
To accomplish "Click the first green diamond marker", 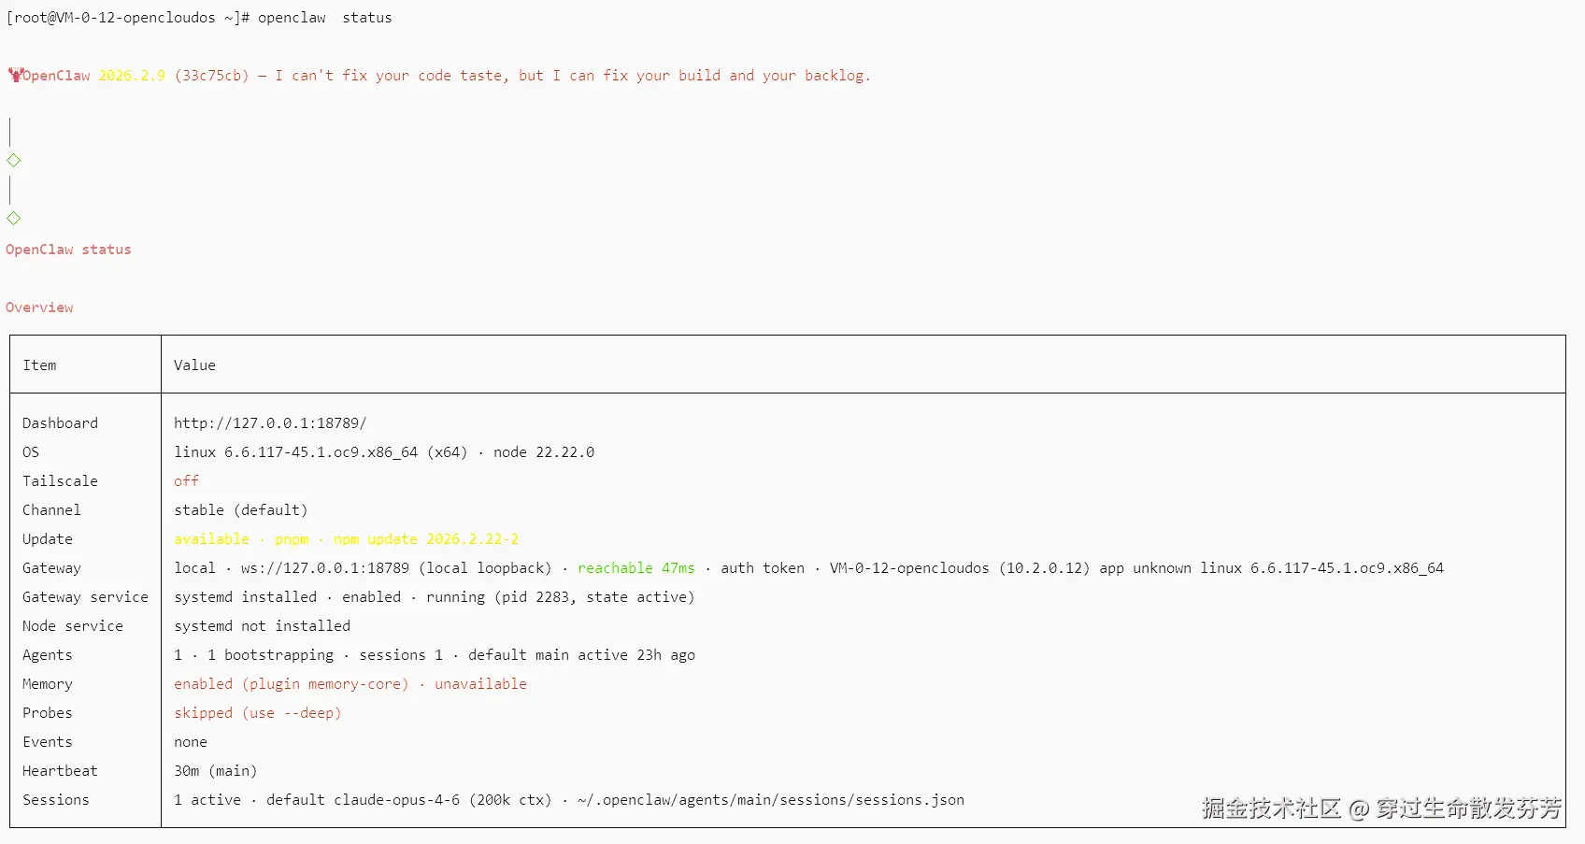I will [14, 161].
